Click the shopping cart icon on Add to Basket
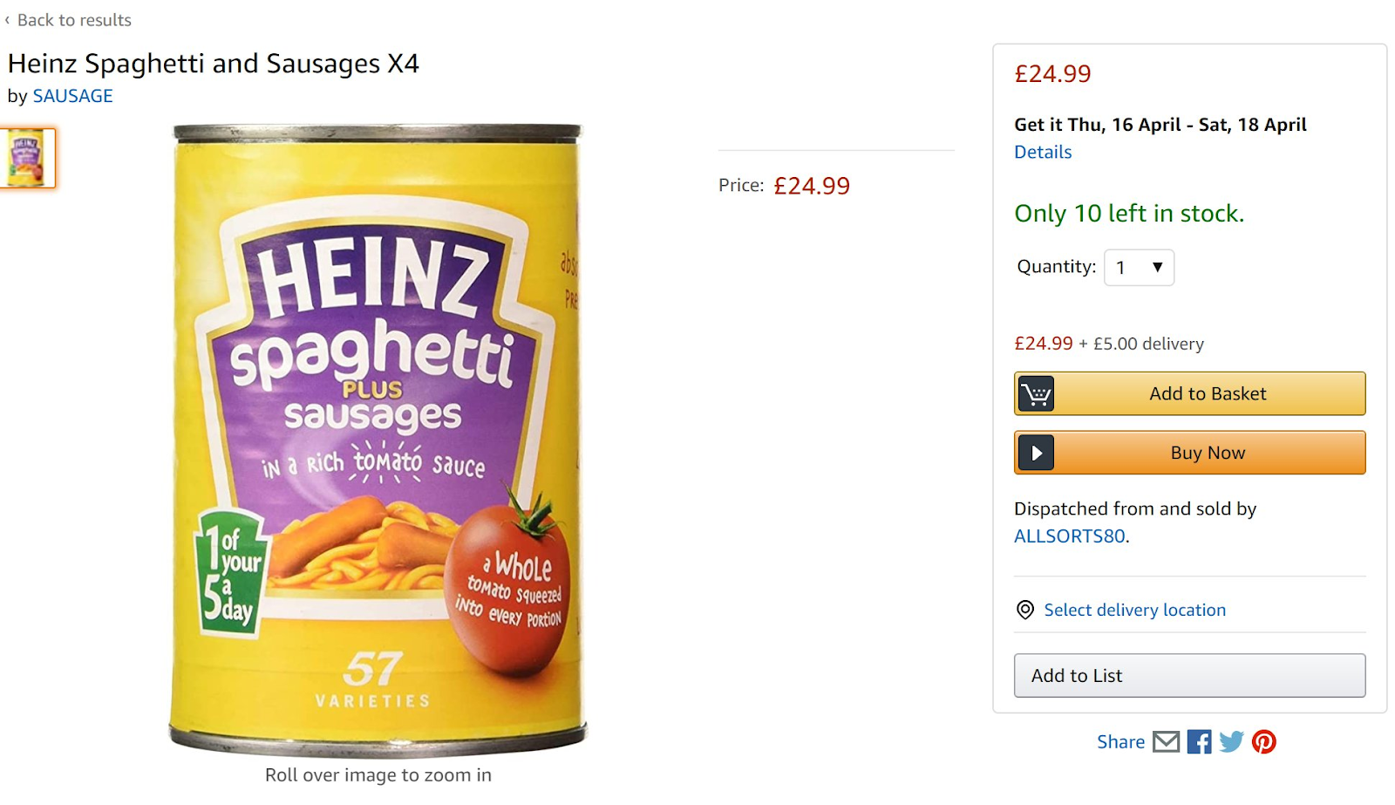The width and height of the screenshot is (1395, 805). click(1036, 393)
